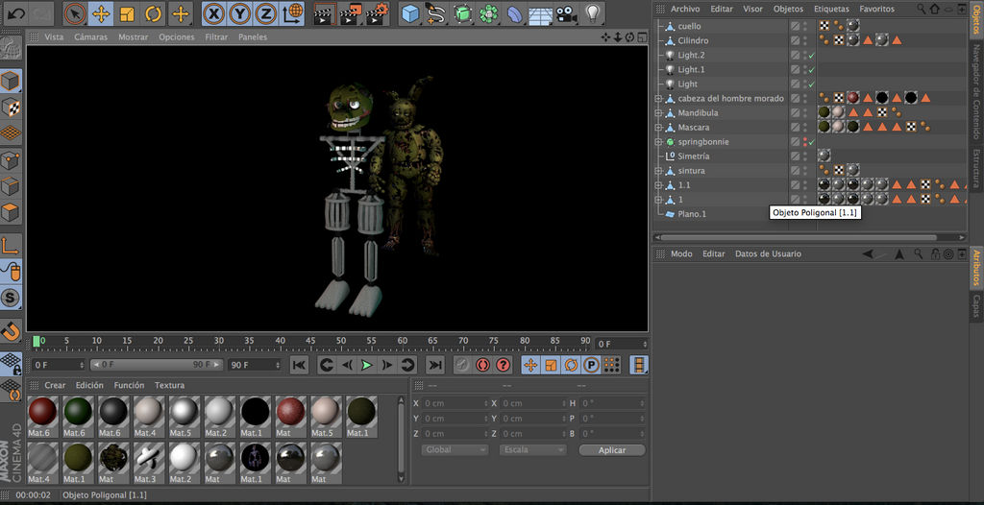Open render settings gear clapperboard
Viewport: 984px width, 505px height.
tap(377, 13)
